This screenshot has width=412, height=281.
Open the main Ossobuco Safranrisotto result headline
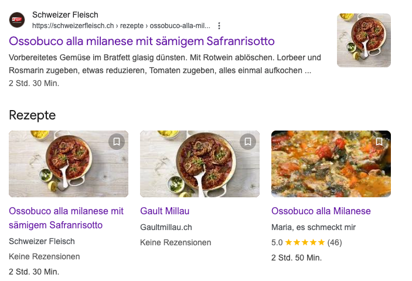142,42
